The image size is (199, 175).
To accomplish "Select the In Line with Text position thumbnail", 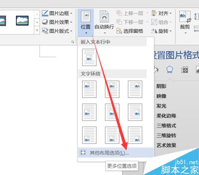I will tap(89, 58).
